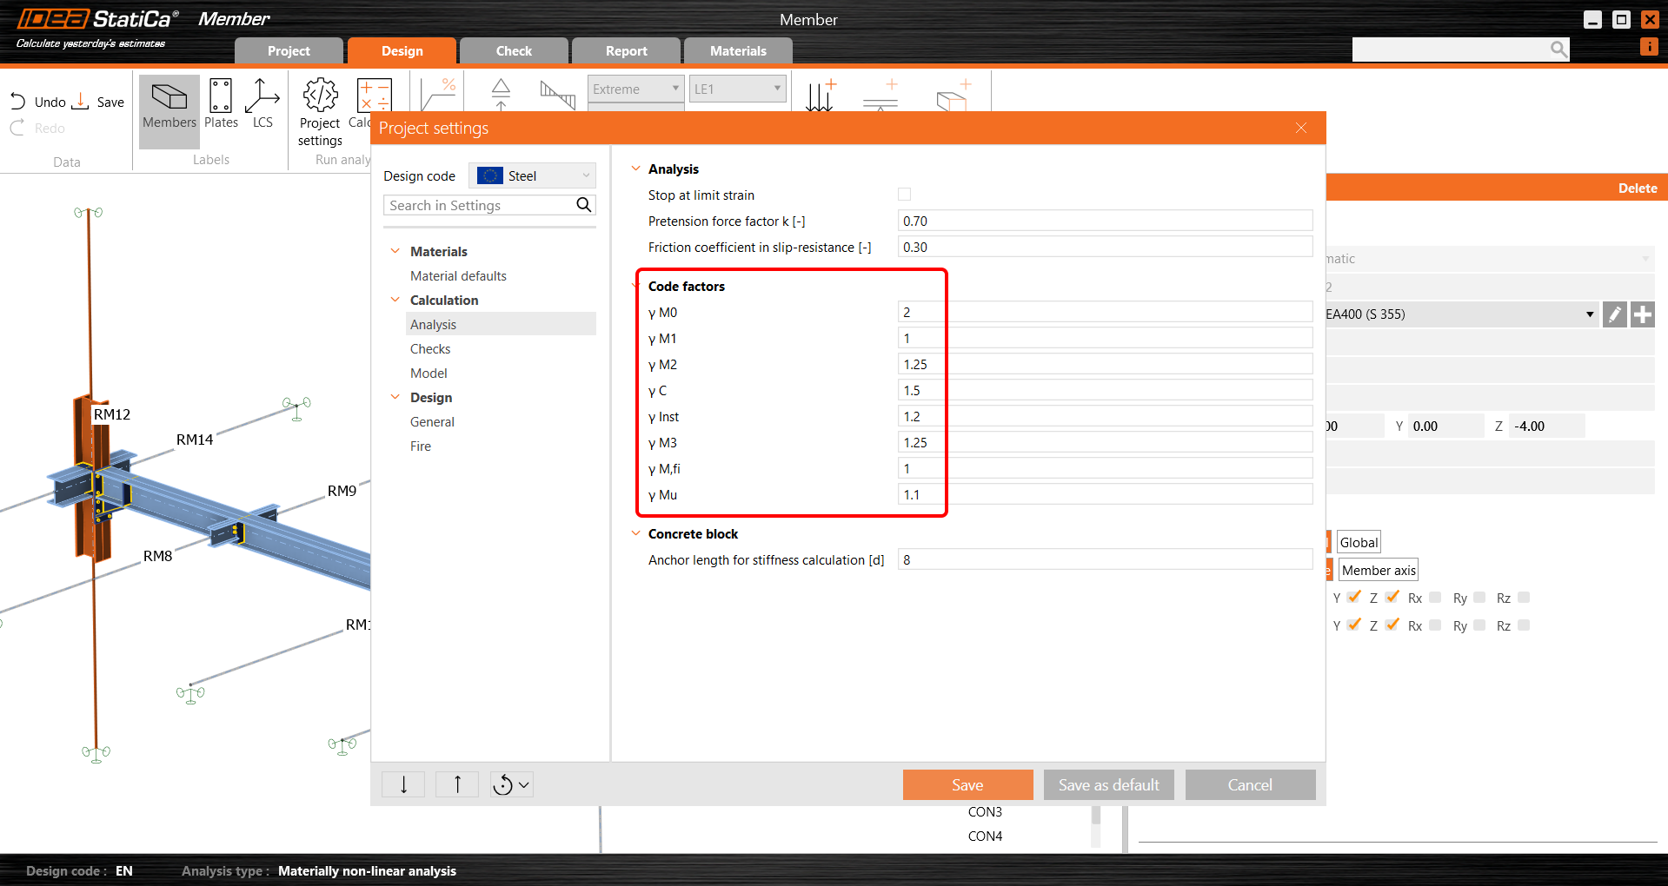Enable the Stop at limit strain checkbox
The image size is (1668, 886).
[x=904, y=194]
